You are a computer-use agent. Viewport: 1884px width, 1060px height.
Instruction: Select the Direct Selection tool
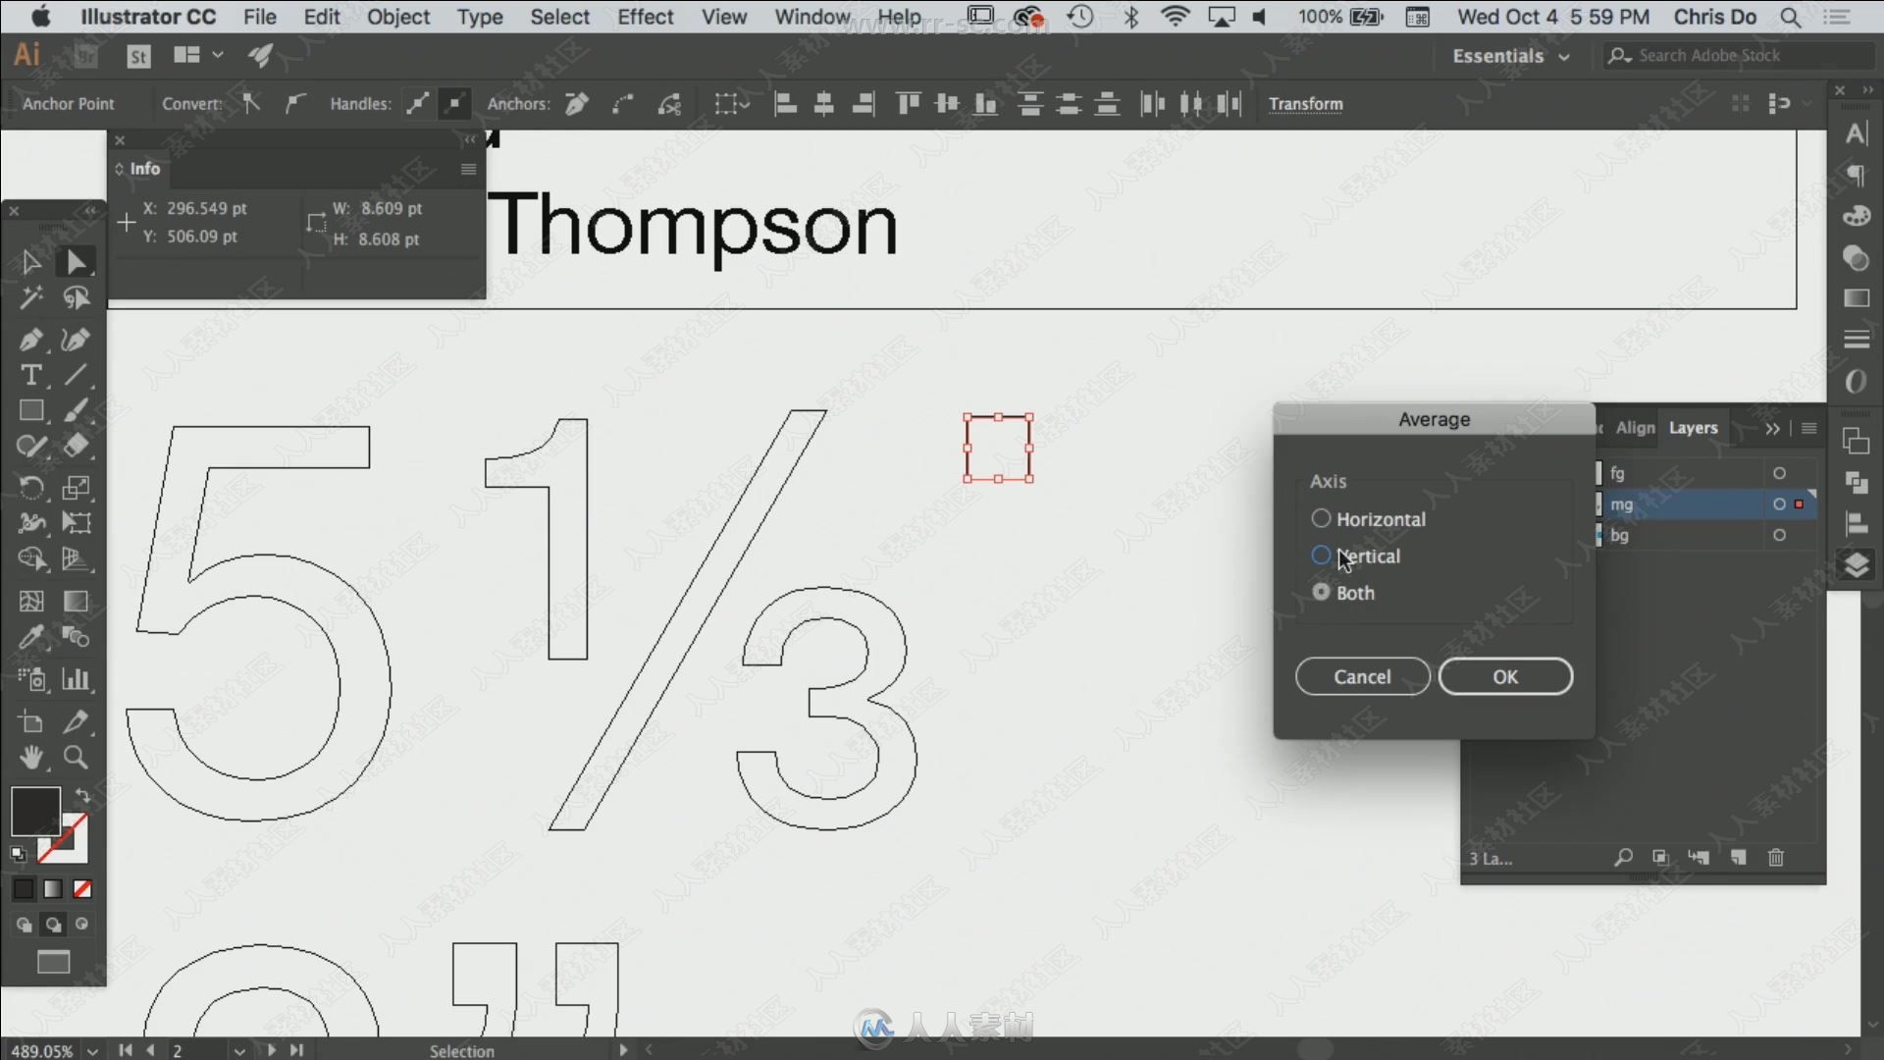(x=74, y=261)
